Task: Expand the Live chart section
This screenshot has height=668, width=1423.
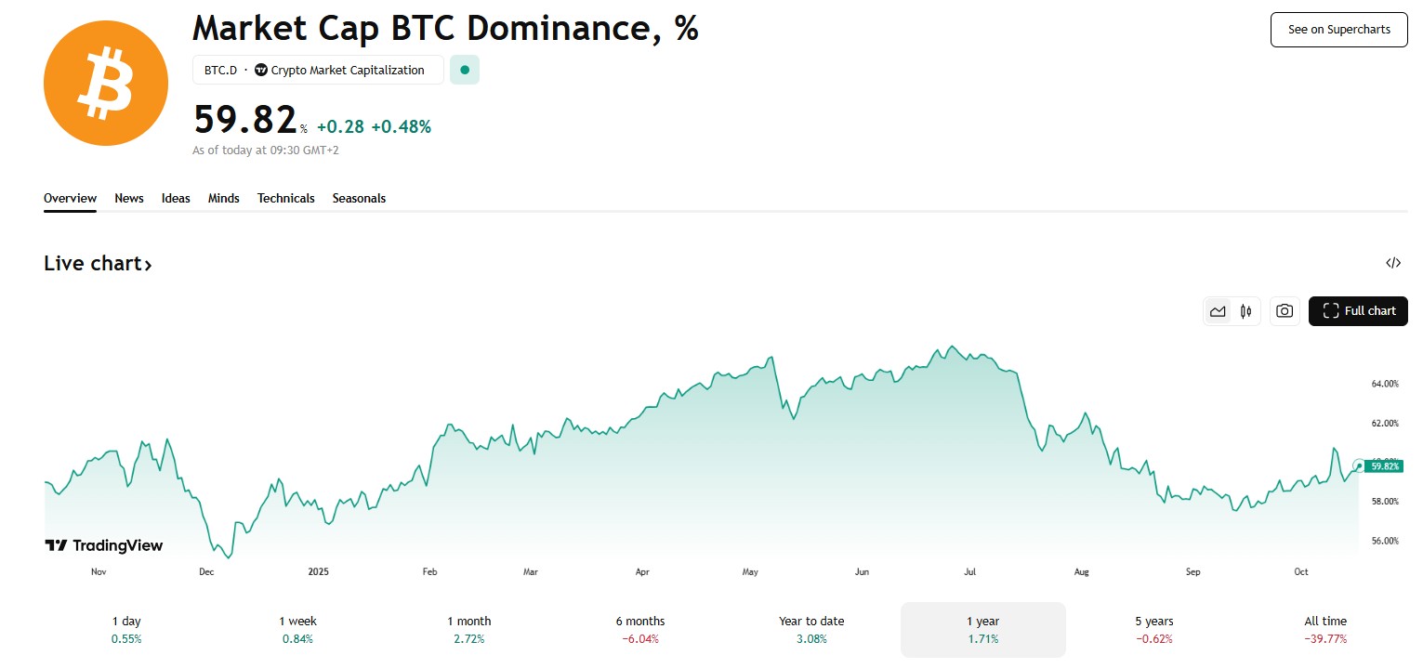Action: [98, 264]
